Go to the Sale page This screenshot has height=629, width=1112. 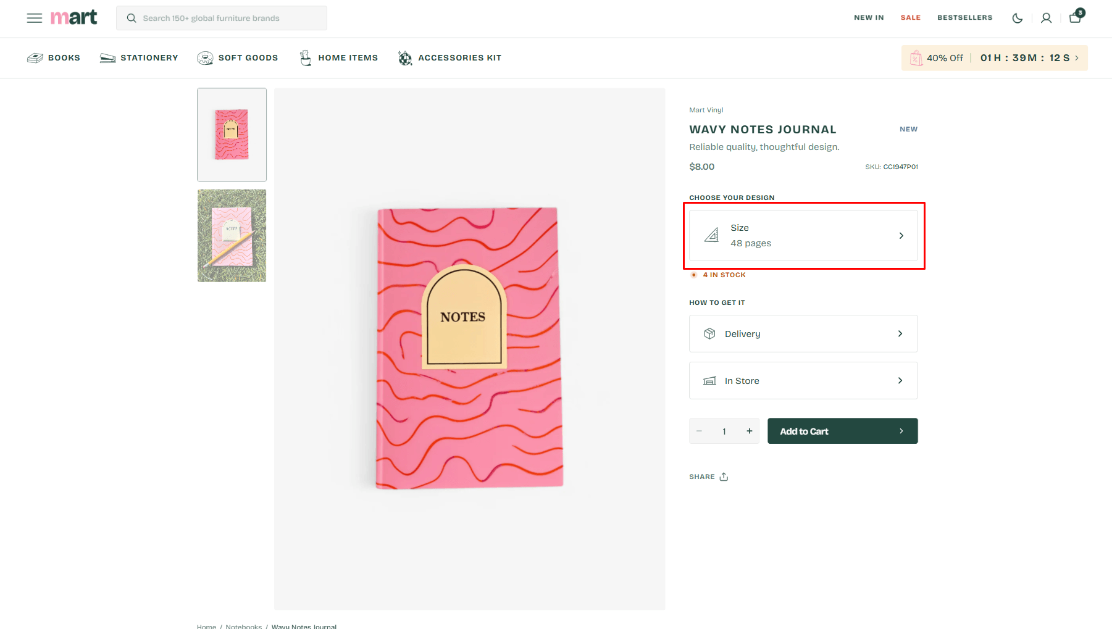(x=910, y=18)
